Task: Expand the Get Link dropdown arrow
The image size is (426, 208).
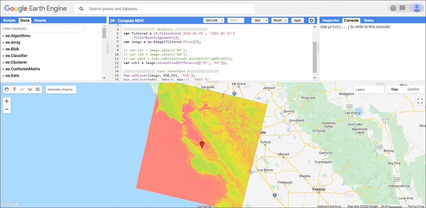Action: [222, 20]
